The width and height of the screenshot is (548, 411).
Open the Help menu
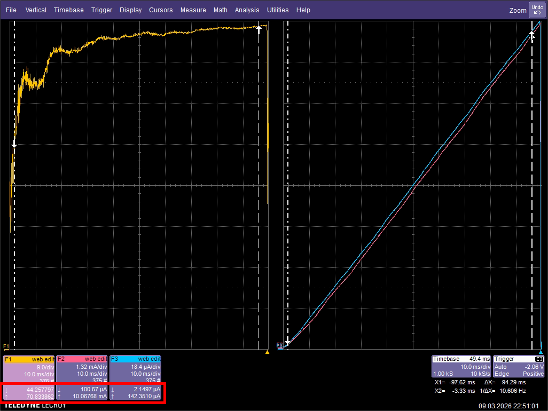click(x=303, y=10)
